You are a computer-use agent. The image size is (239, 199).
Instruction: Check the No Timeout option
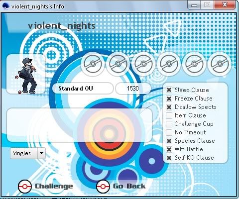pos(169,132)
